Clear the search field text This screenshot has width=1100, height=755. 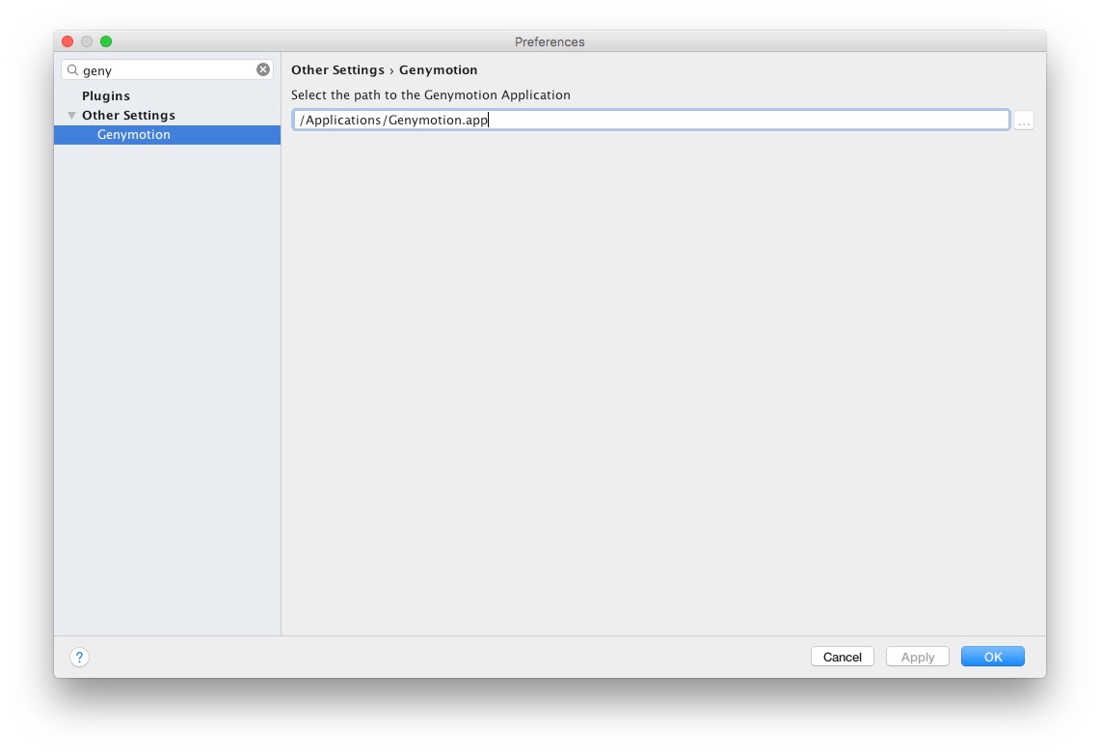pyautogui.click(x=263, y=69)
